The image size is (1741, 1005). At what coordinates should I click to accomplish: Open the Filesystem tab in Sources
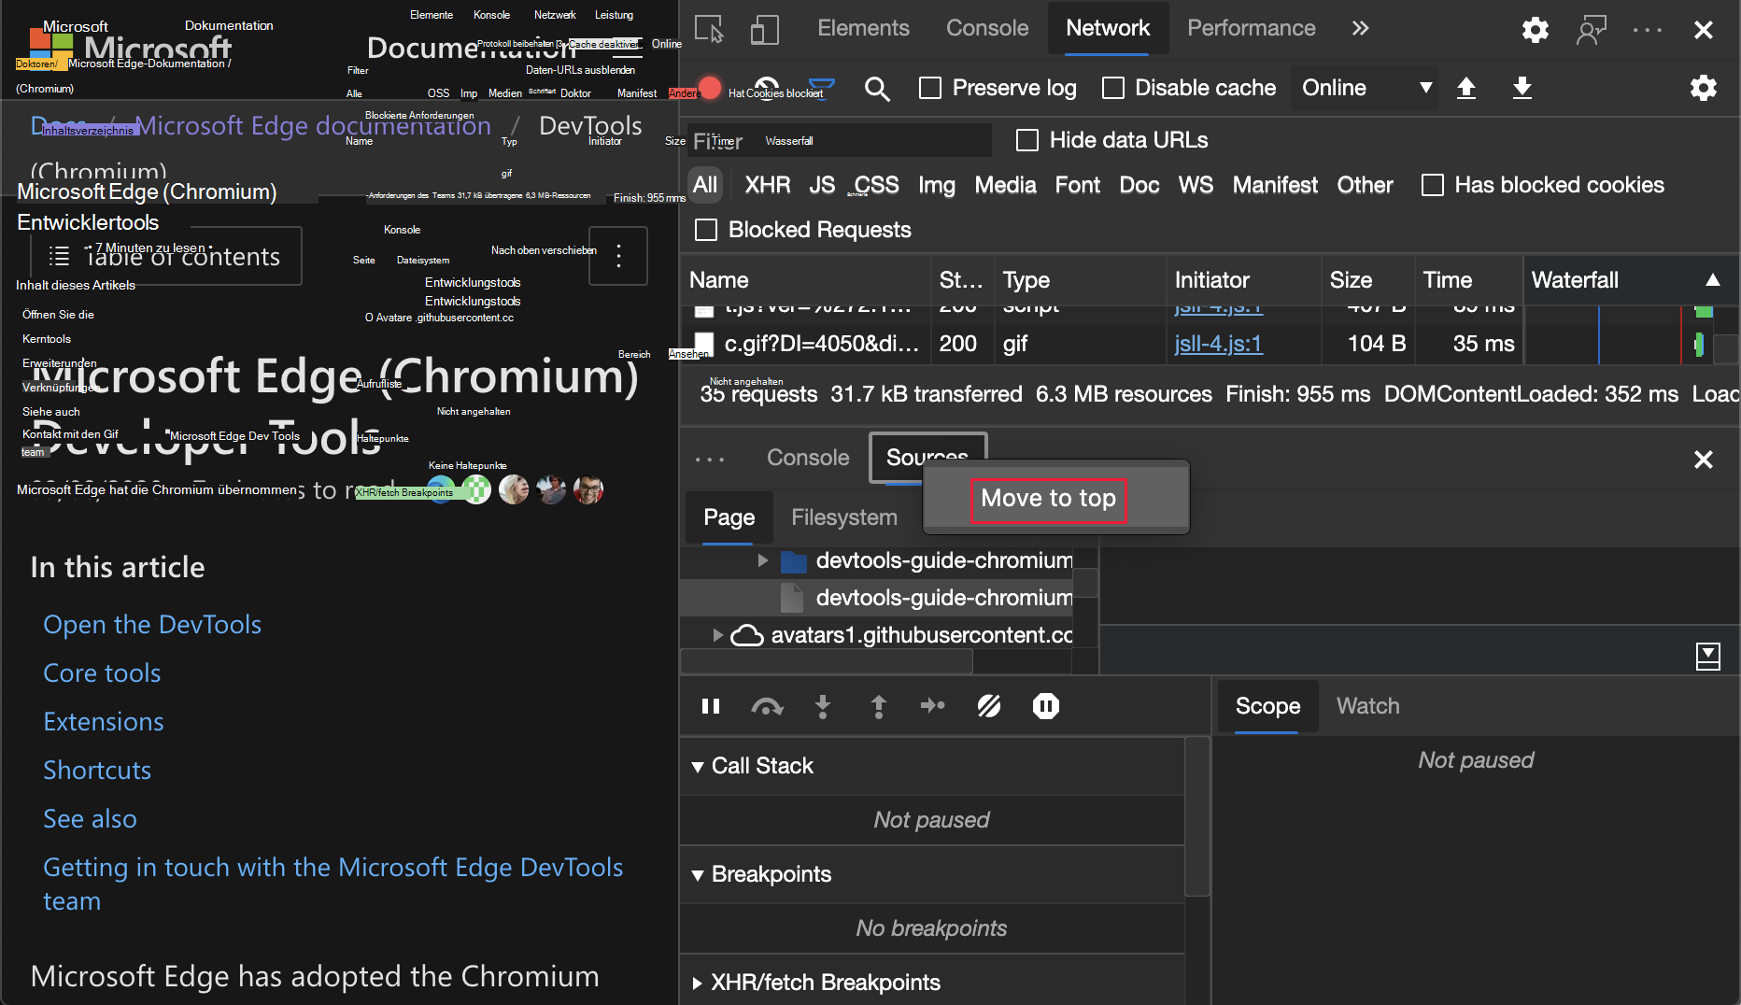844,517
